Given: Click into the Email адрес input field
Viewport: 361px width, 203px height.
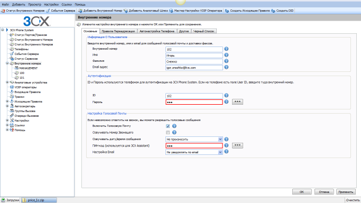Looking at the screenshot, I should (194, 68).
